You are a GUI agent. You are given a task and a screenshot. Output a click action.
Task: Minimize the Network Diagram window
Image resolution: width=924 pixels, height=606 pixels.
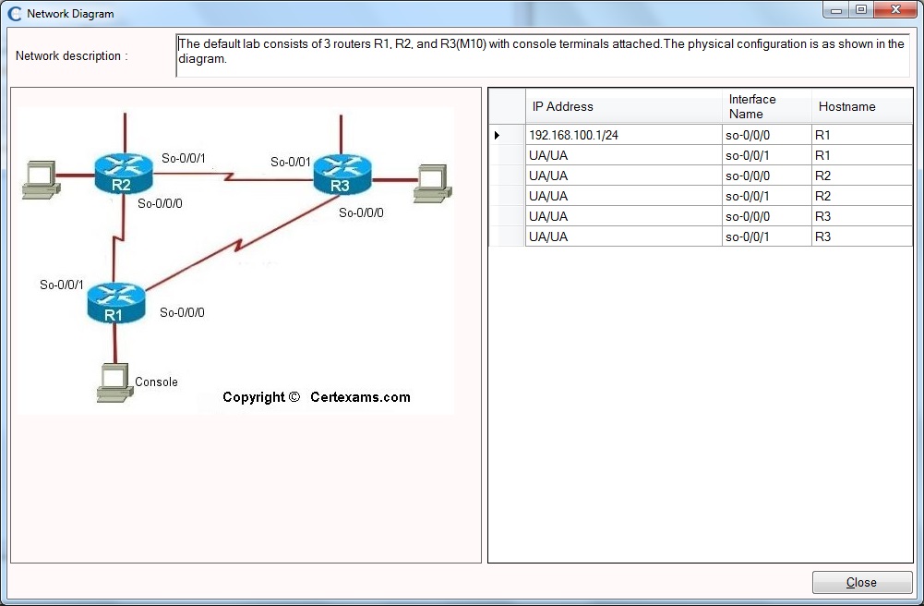(835, 9)
